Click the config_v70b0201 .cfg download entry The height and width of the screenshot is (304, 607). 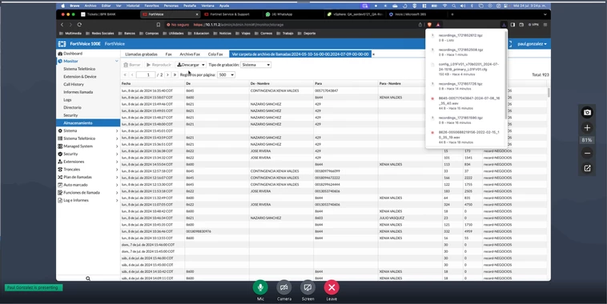pos(465,70)
